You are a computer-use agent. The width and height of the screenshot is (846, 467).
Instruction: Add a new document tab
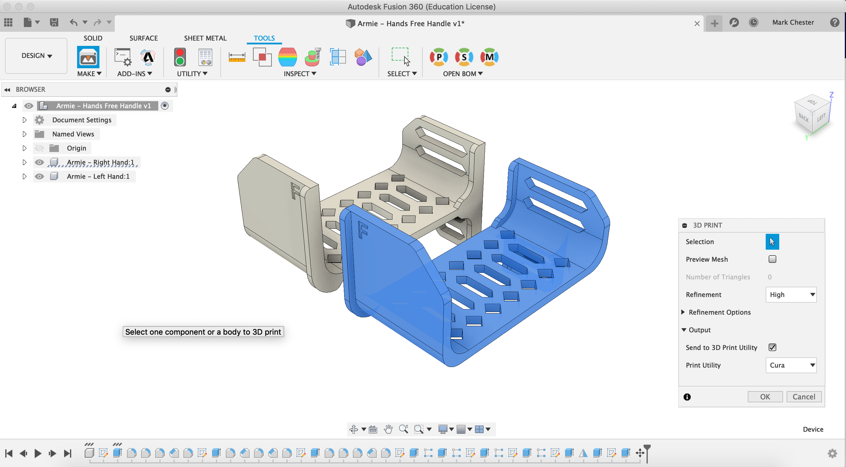pyautogui.click(x=714, y=23)
